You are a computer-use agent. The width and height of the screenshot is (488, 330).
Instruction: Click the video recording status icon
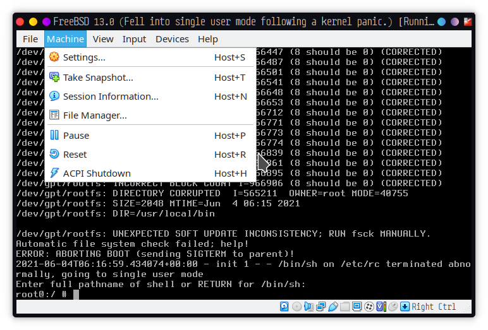click(x=369, y=307)
